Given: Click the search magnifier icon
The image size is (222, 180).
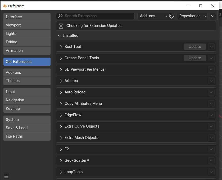Looking at the screenshot, I should [60, 16].
